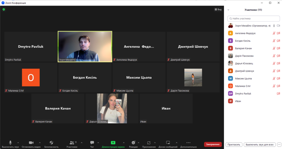Viewport: 282px width, 149px height.
Task: Select Ангелина Федорук video tile
Action: (x=139, y=47)
